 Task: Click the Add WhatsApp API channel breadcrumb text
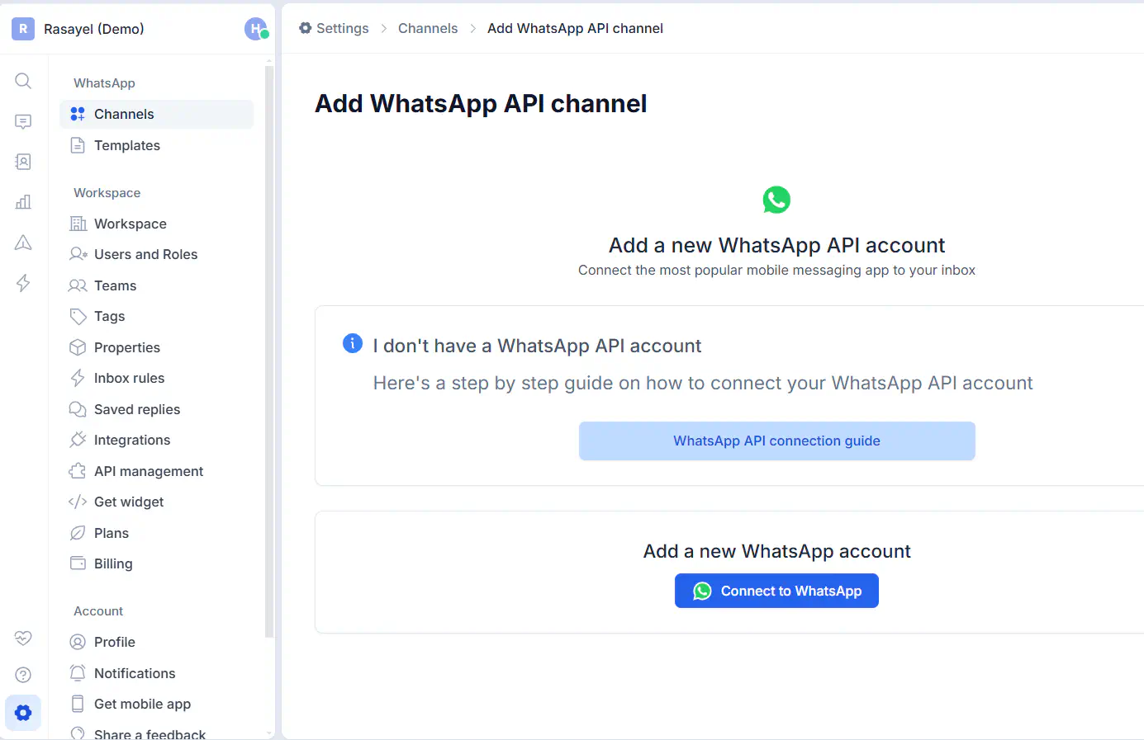coord(575,28)
